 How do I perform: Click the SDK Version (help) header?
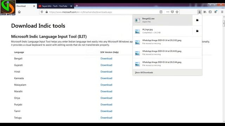click(x=109, y=52)
